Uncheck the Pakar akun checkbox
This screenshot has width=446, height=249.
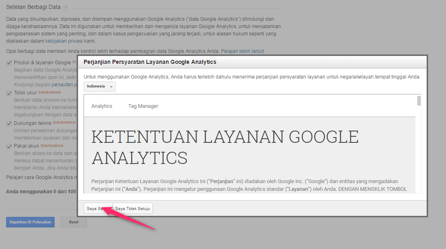9,146
